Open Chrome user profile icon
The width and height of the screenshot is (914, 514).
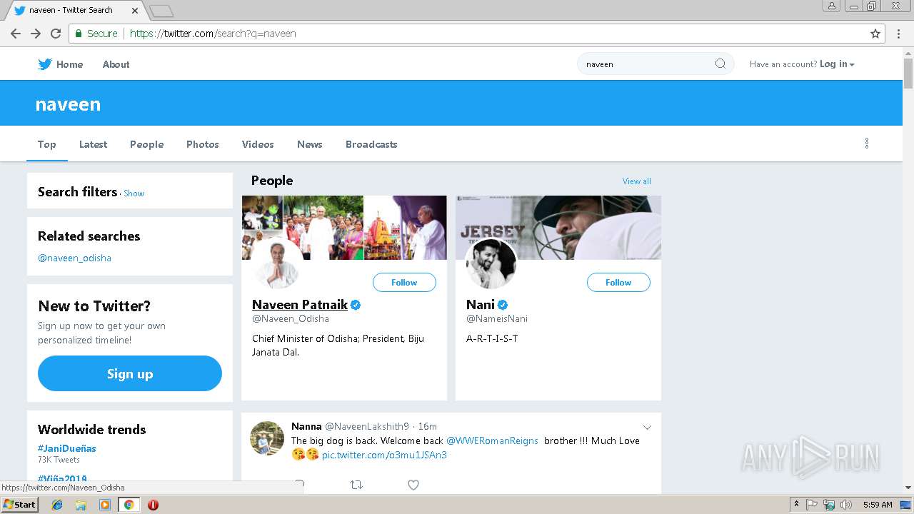831,6
